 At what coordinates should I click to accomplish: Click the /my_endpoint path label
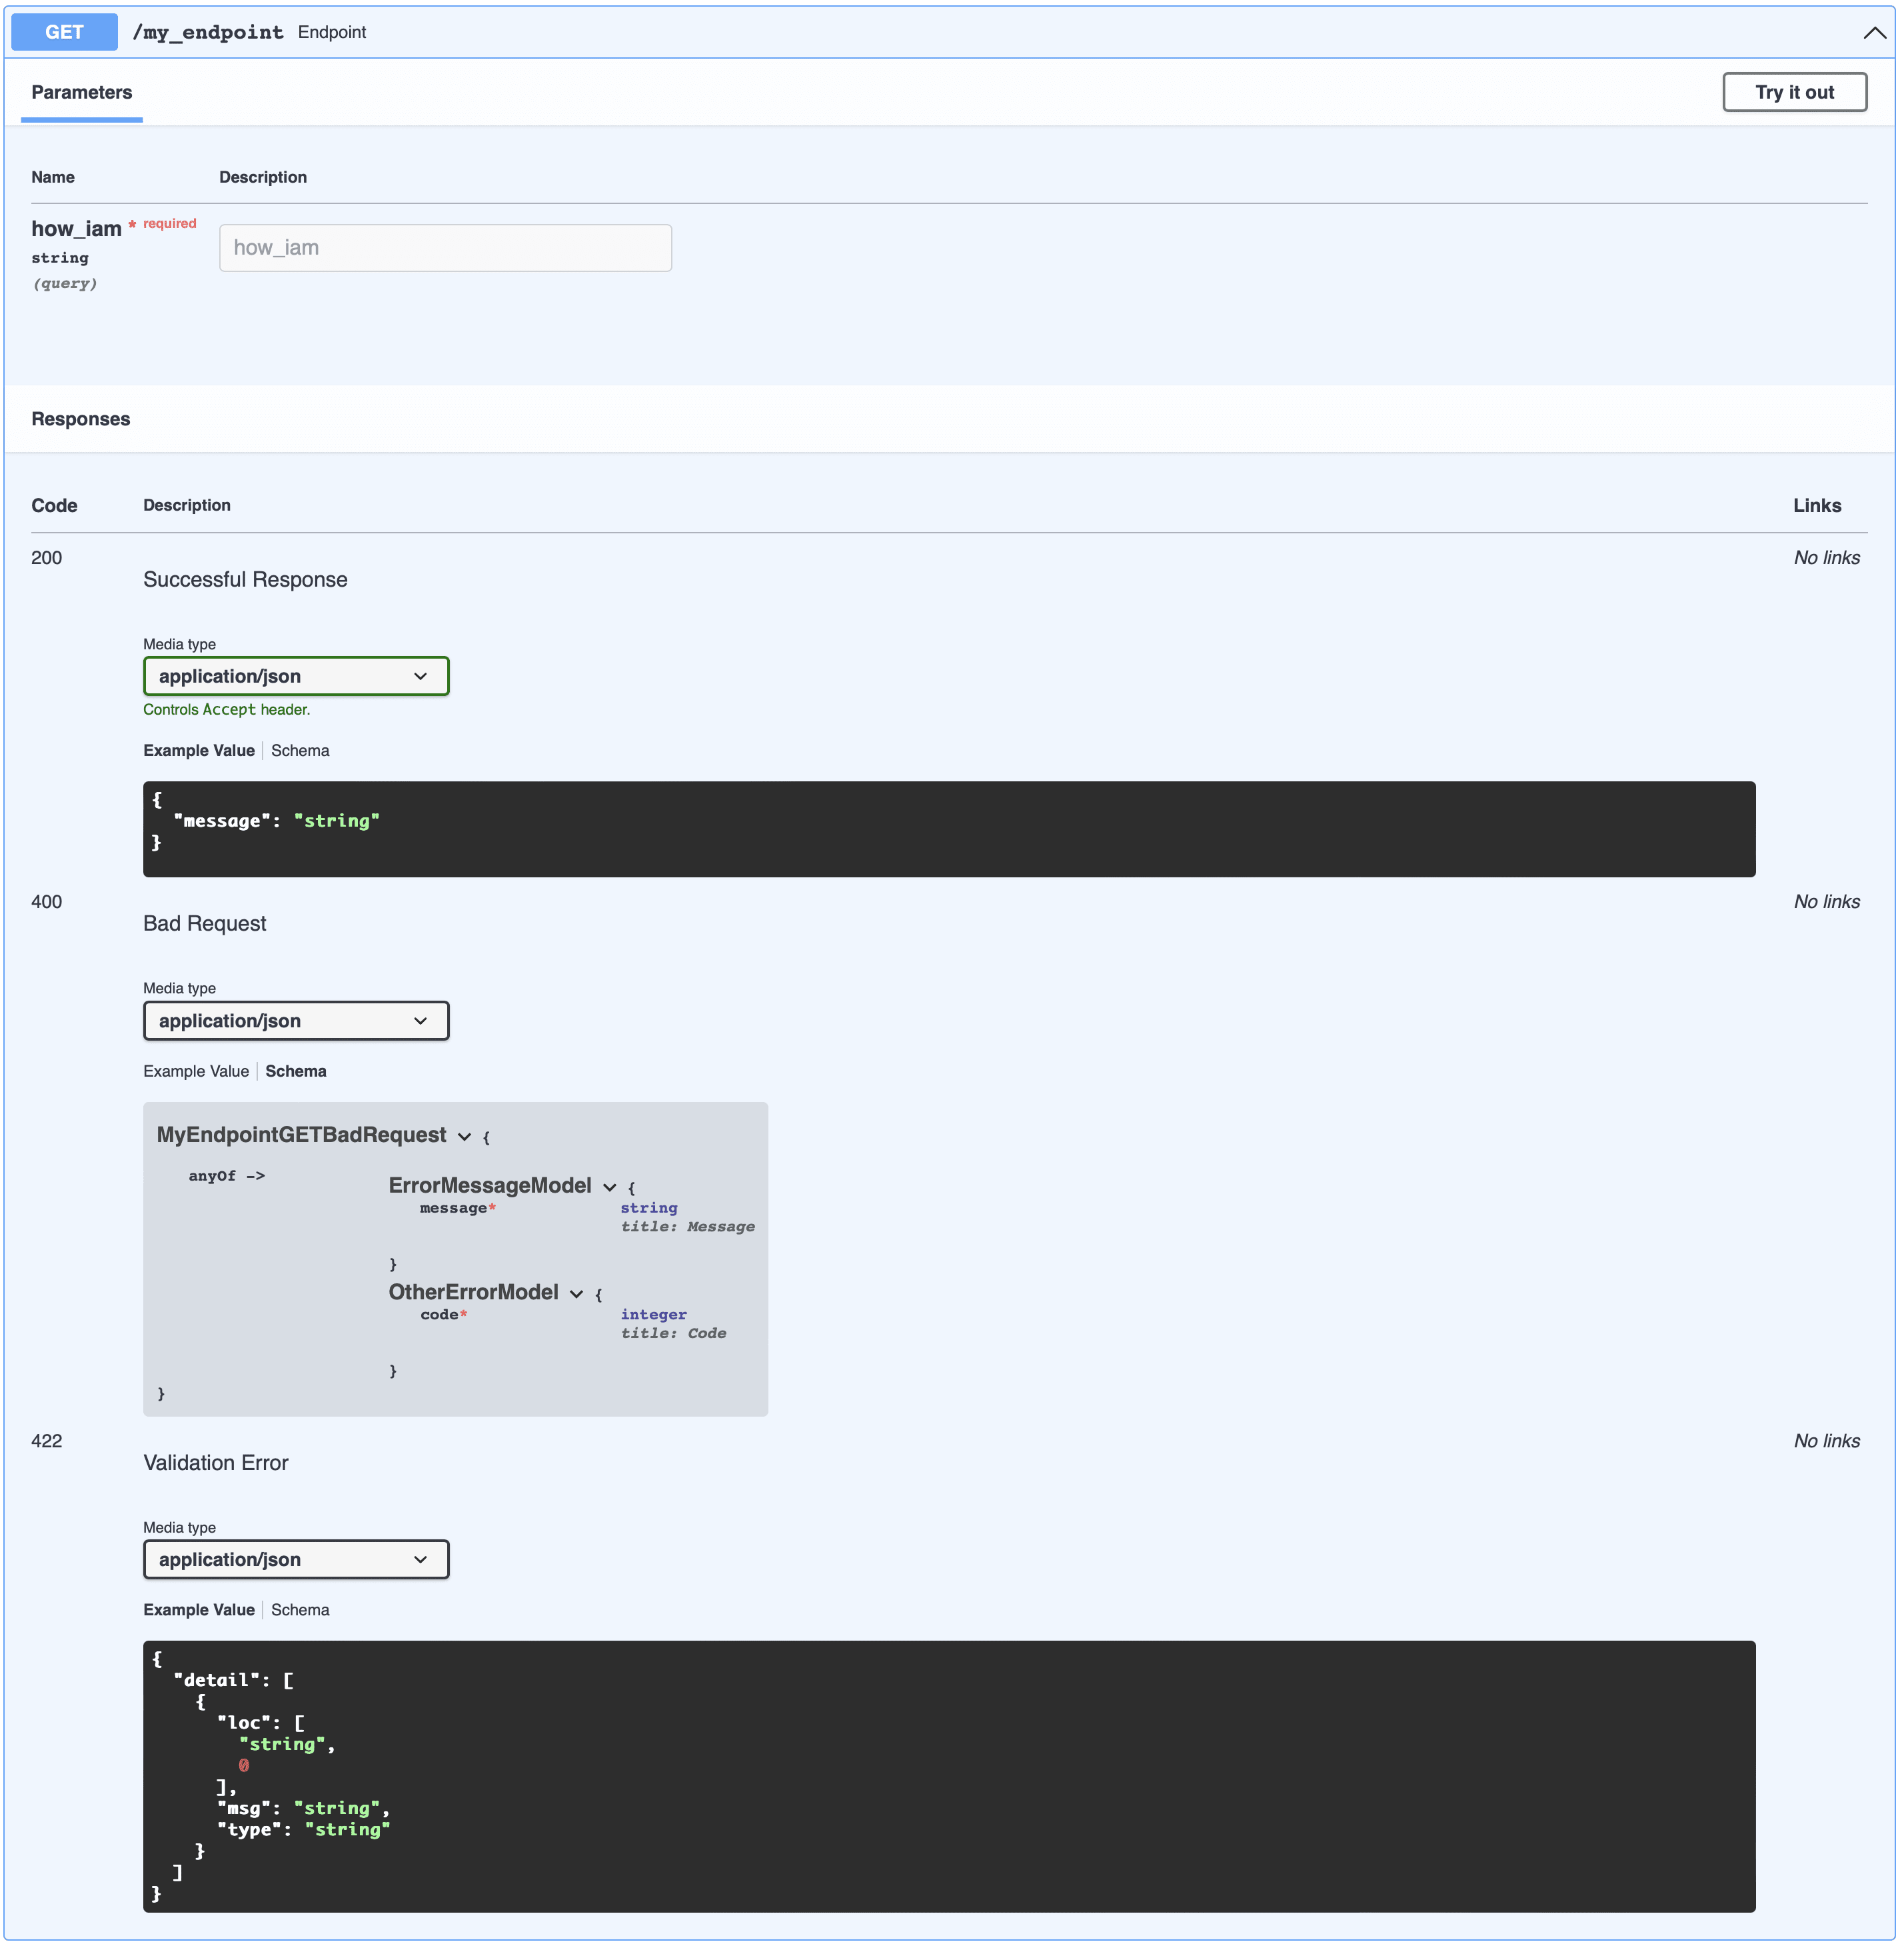(207, 31)
